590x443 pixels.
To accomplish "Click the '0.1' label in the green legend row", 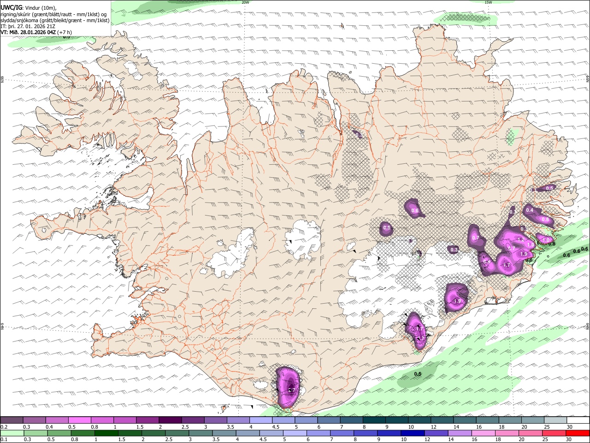I will click(4, 440).
